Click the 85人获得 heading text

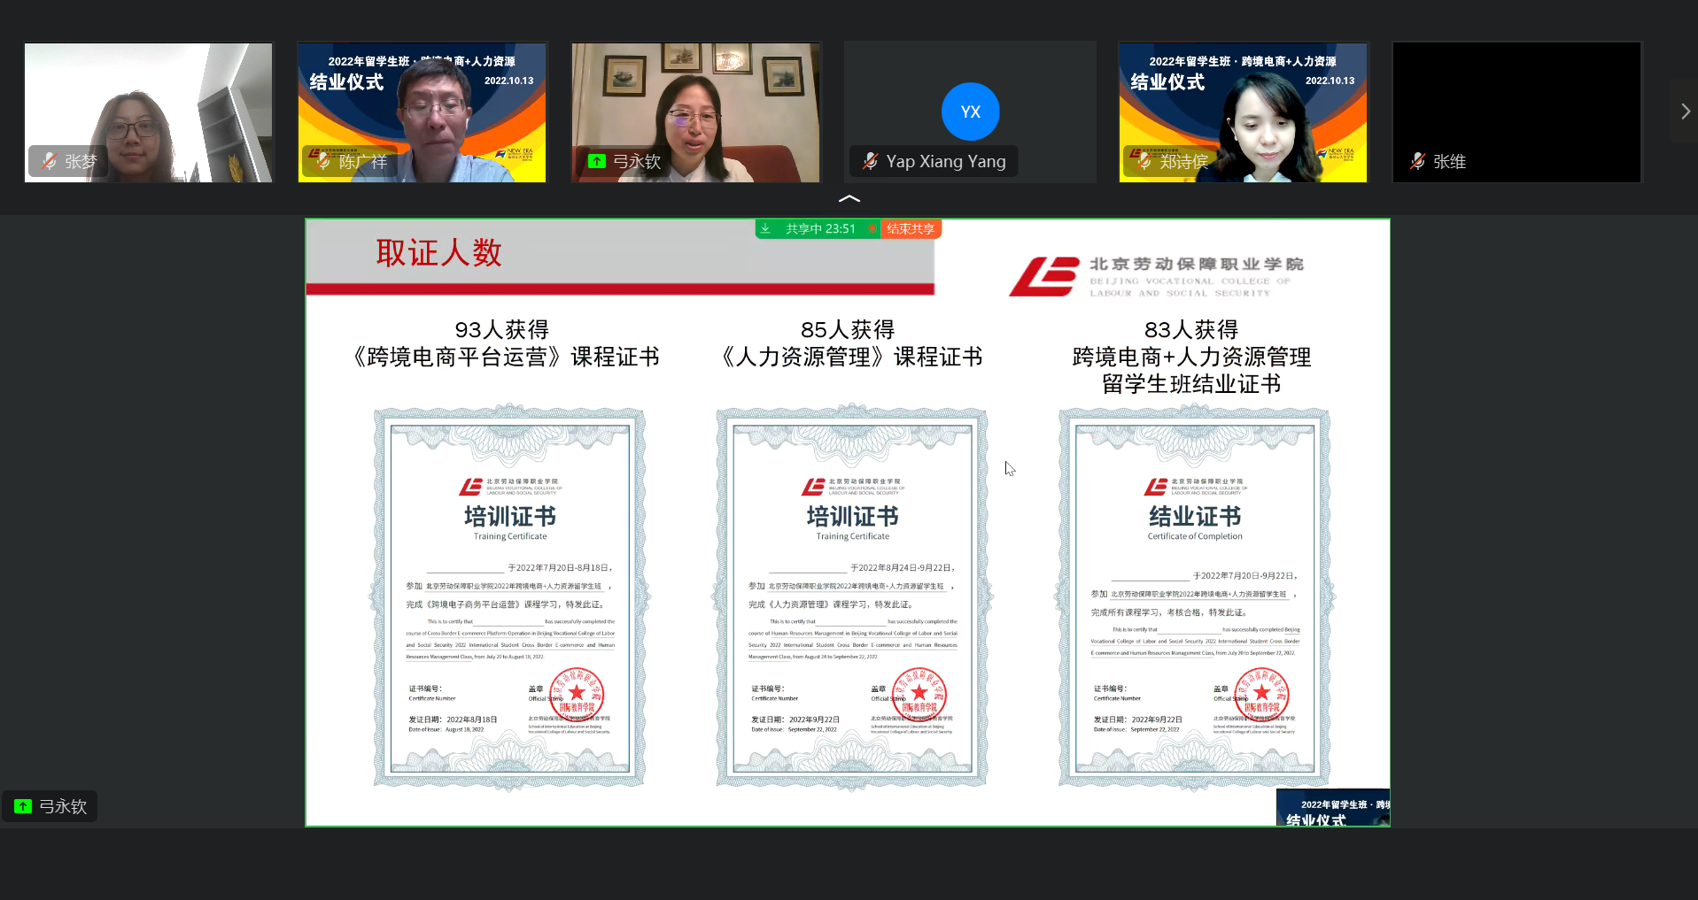pos(848,330)
